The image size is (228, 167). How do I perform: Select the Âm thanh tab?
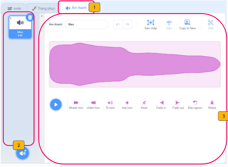point(76,8)
